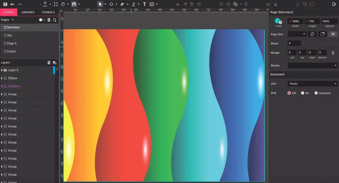The height and width of the screenshot is (183, 339).
Task: Open the Sky page
Action: pos(9,35)
